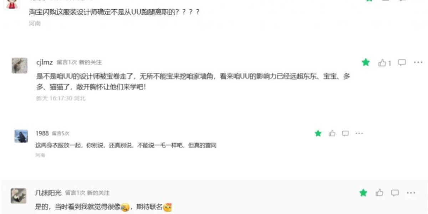The width and height of the screenshot is (428, 214).
Task: Give a thumbs up to 1988's comment
Action: [x=332, y=133]
